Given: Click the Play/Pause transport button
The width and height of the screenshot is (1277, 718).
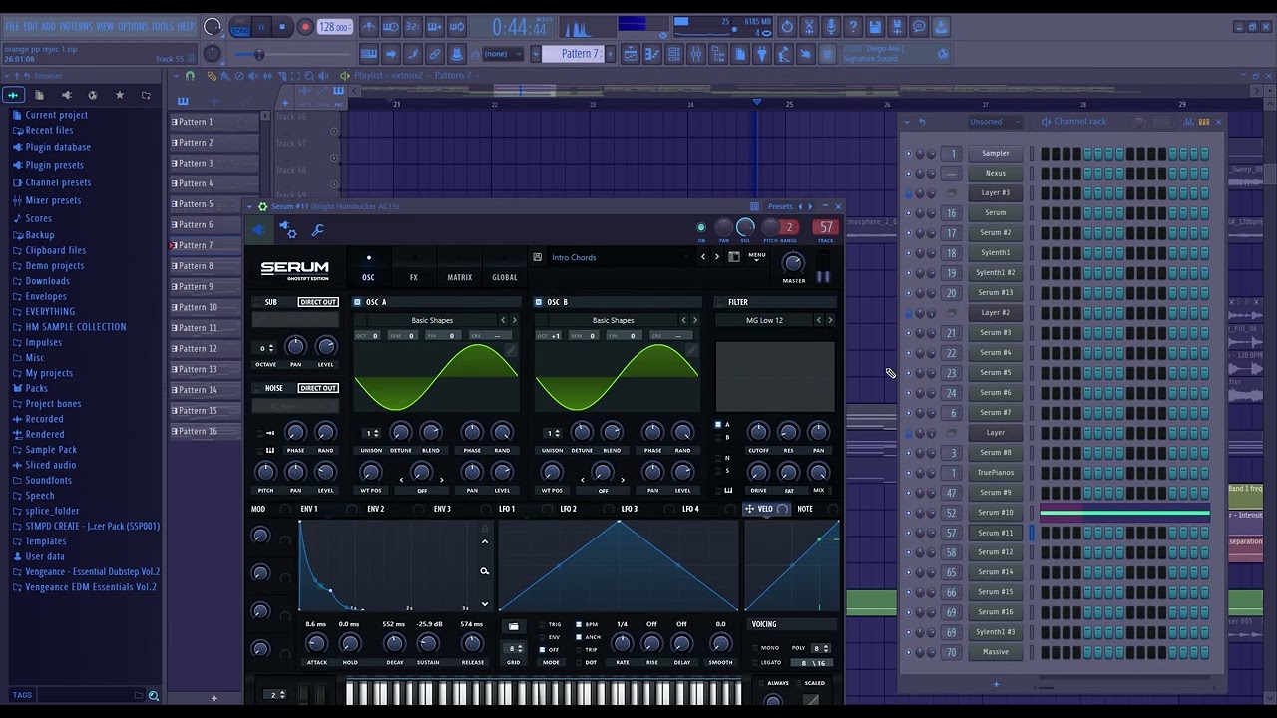Looking at the screenshot, I should coord(260,27).
